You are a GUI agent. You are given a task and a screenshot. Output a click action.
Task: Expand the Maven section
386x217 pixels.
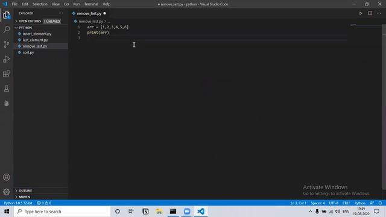[x=41, y=197]
